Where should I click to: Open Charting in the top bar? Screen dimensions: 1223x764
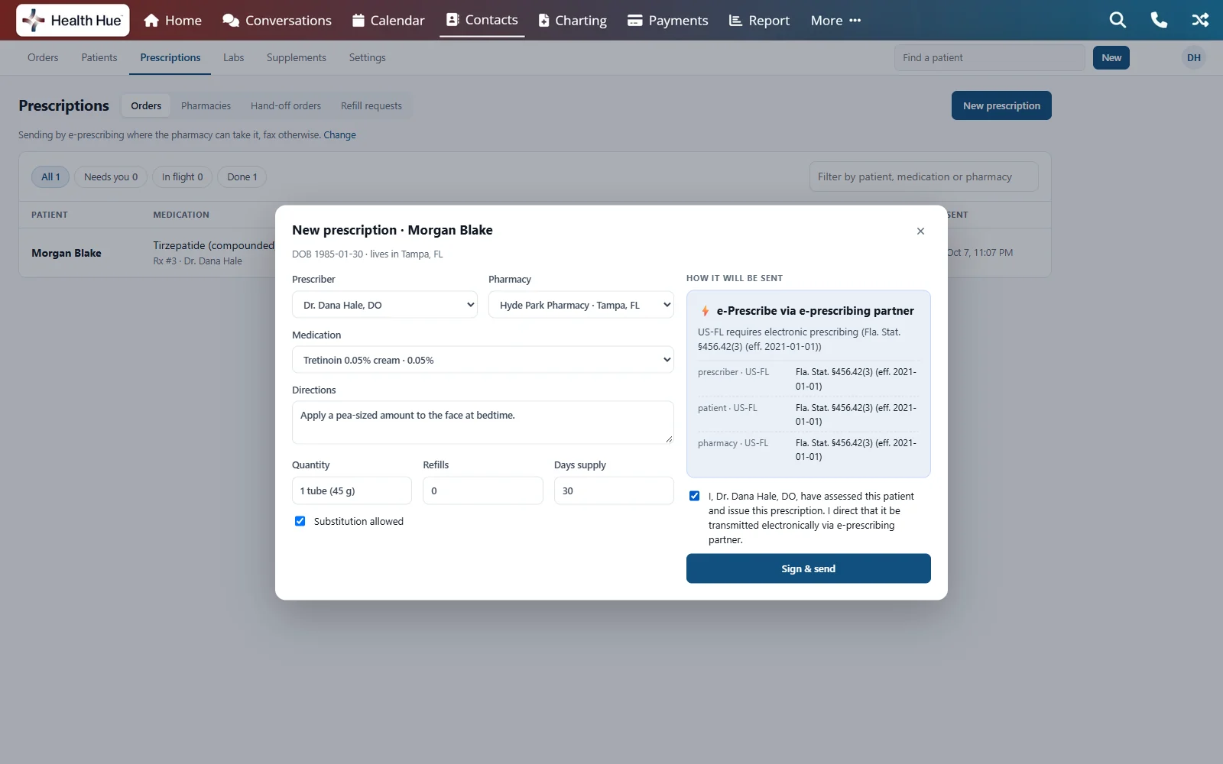click(x=573, y=21)
